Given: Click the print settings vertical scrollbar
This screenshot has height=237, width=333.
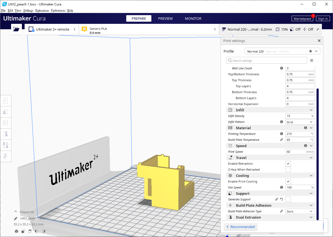Looking at the screenshot, I should (x=318, y=154).
